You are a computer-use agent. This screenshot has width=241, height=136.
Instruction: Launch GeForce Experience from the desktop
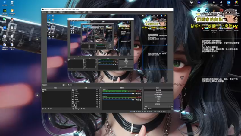5,12
